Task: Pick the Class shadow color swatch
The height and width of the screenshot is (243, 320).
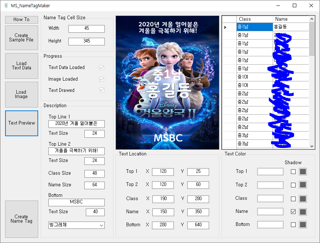Action: pos(303,199)
